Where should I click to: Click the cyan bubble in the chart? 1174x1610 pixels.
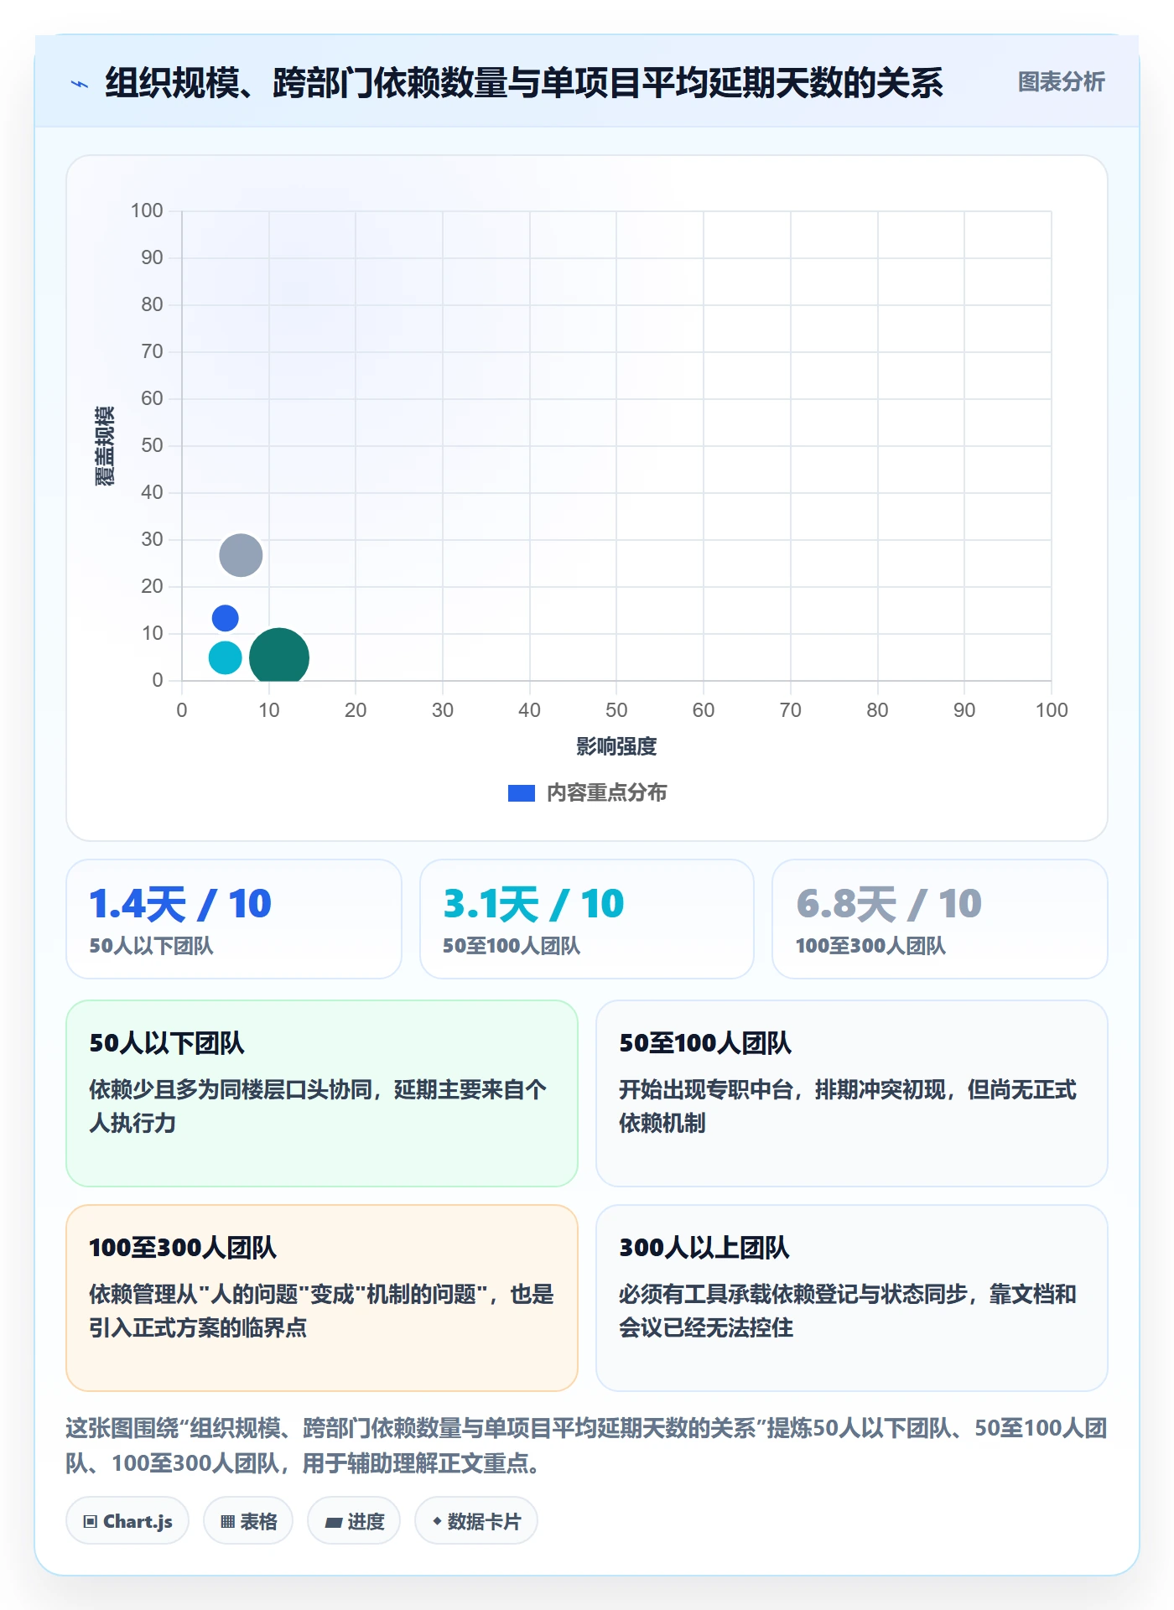coord(225,657)
